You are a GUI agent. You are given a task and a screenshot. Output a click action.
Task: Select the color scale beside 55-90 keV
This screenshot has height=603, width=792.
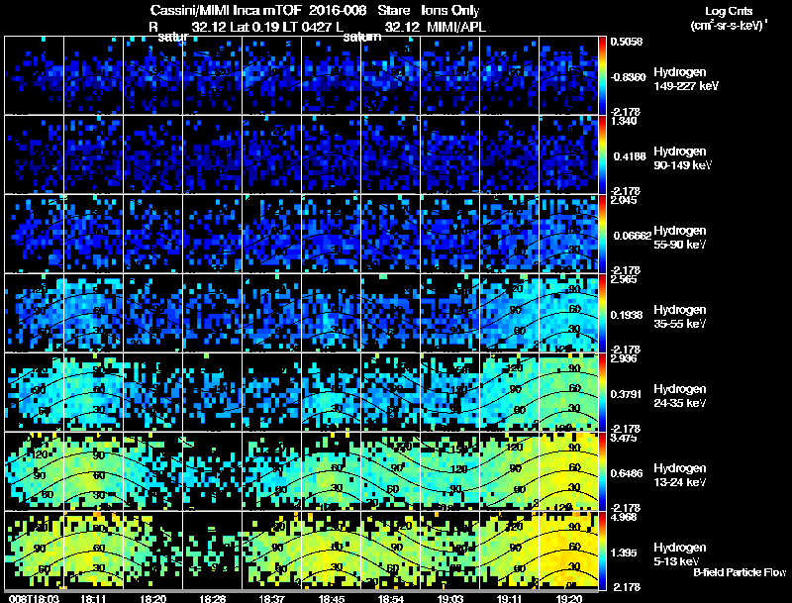(x=604, y=234)
